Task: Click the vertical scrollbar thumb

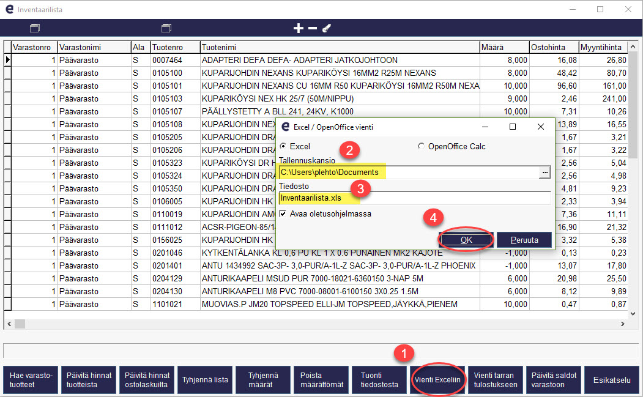Action: pyautogui.click(x=633, y=105)
